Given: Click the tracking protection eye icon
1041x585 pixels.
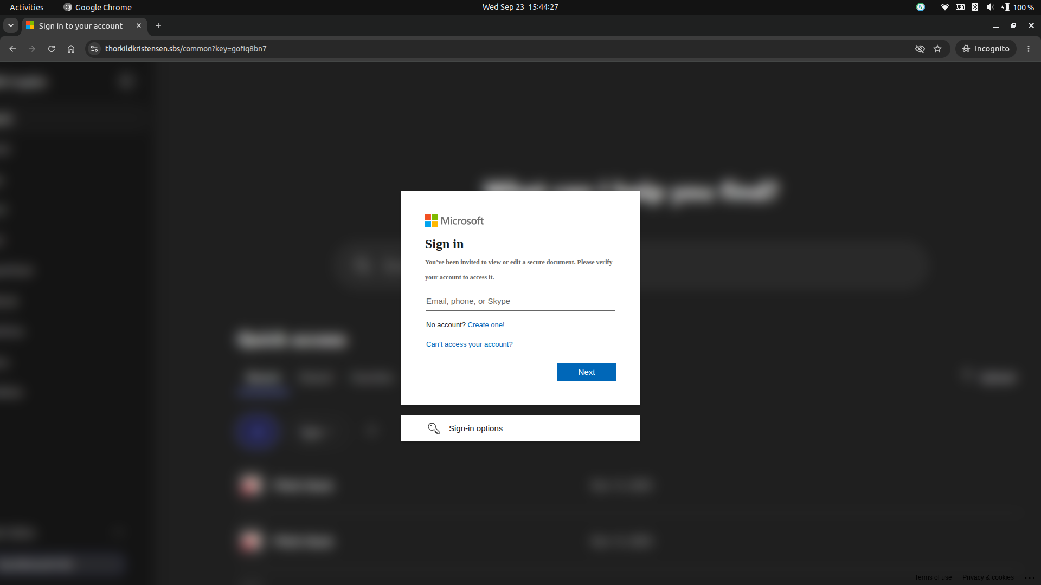Looking at the screenshot, I should [x=920, y=49].
